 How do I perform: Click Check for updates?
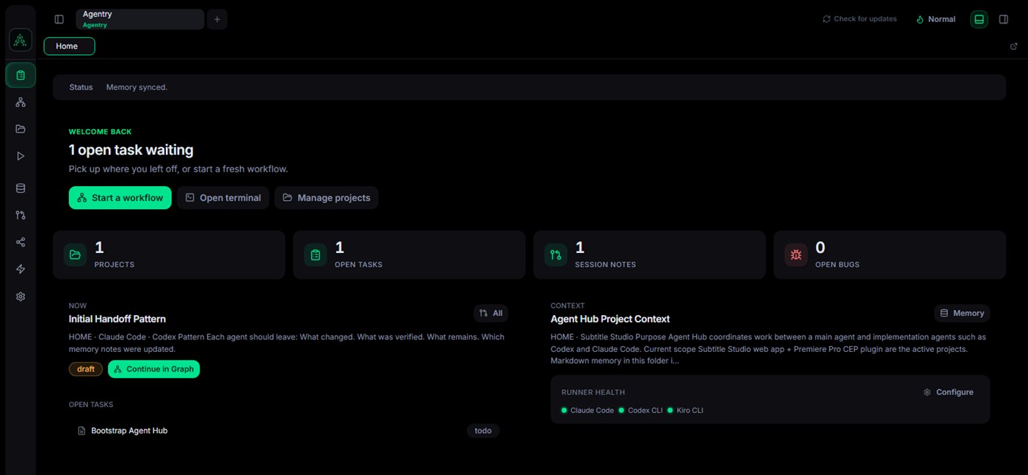point(860,19)
